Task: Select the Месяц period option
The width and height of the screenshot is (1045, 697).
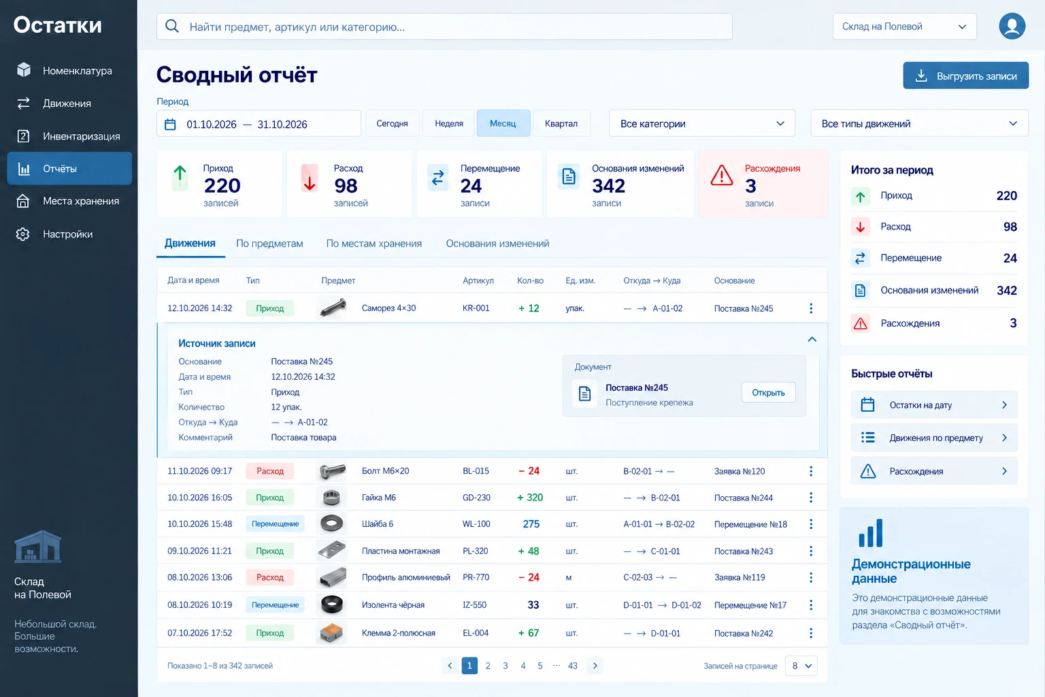Action: (503, 124)
